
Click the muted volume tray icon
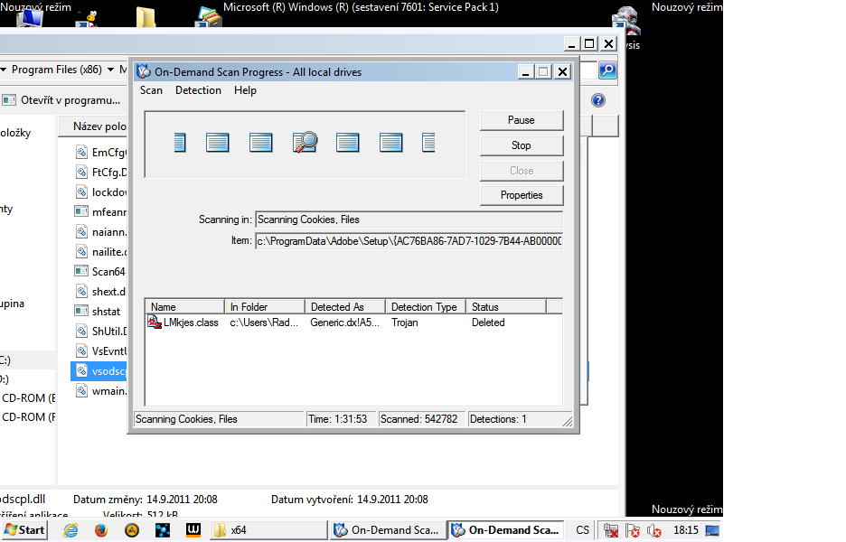[x=653, y=530]
